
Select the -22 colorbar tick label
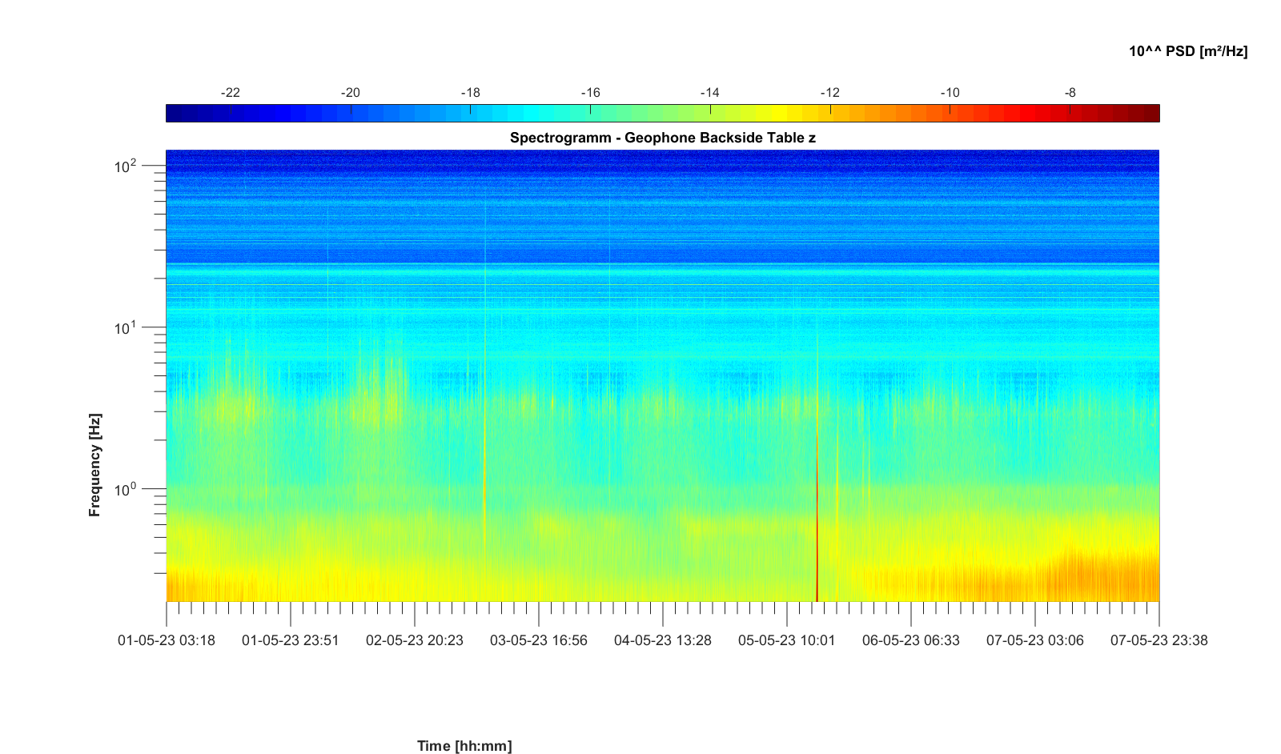(x=230, y=93)
